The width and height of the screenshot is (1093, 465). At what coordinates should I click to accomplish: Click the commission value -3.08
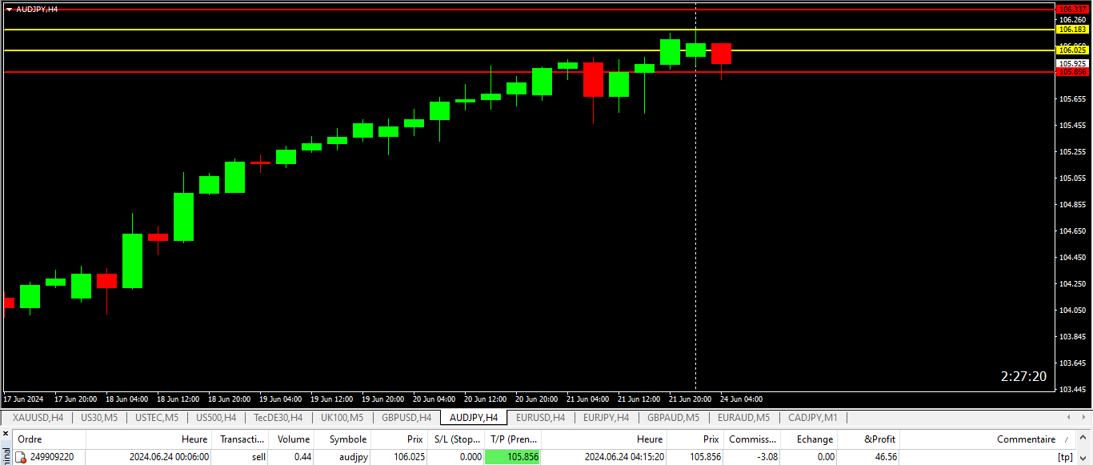[x=766, y=457]
